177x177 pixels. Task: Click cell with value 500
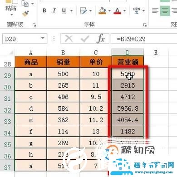coord(63,74)
